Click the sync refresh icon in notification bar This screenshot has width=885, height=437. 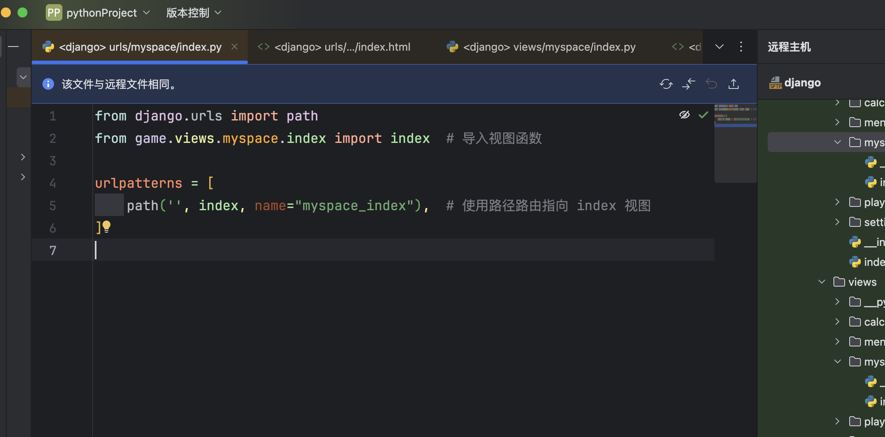(666, 84)
